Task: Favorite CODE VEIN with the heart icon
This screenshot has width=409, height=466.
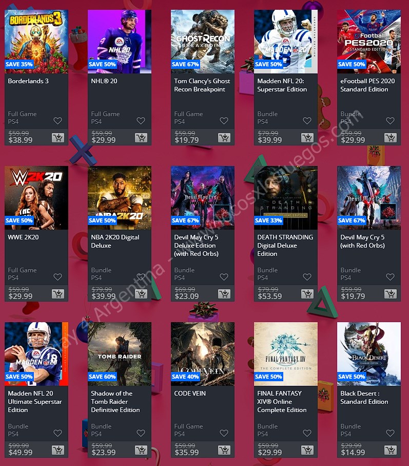Action: [224, 433]
